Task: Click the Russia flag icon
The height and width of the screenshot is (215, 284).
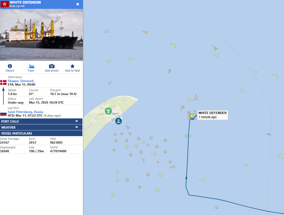Action: 3,113
